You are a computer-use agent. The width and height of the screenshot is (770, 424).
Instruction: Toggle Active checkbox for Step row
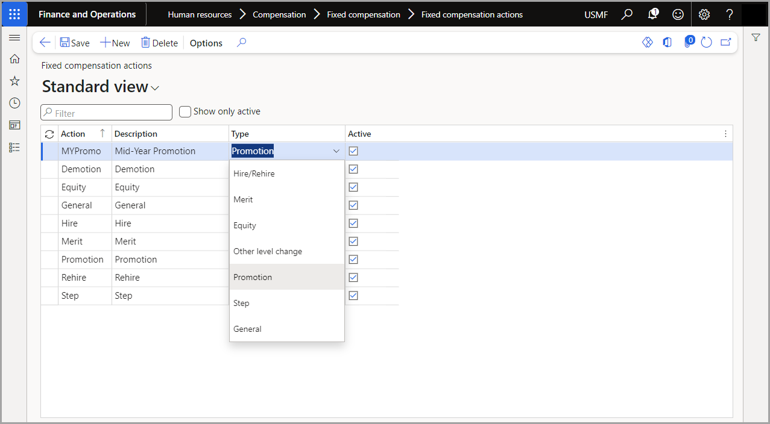353,296
